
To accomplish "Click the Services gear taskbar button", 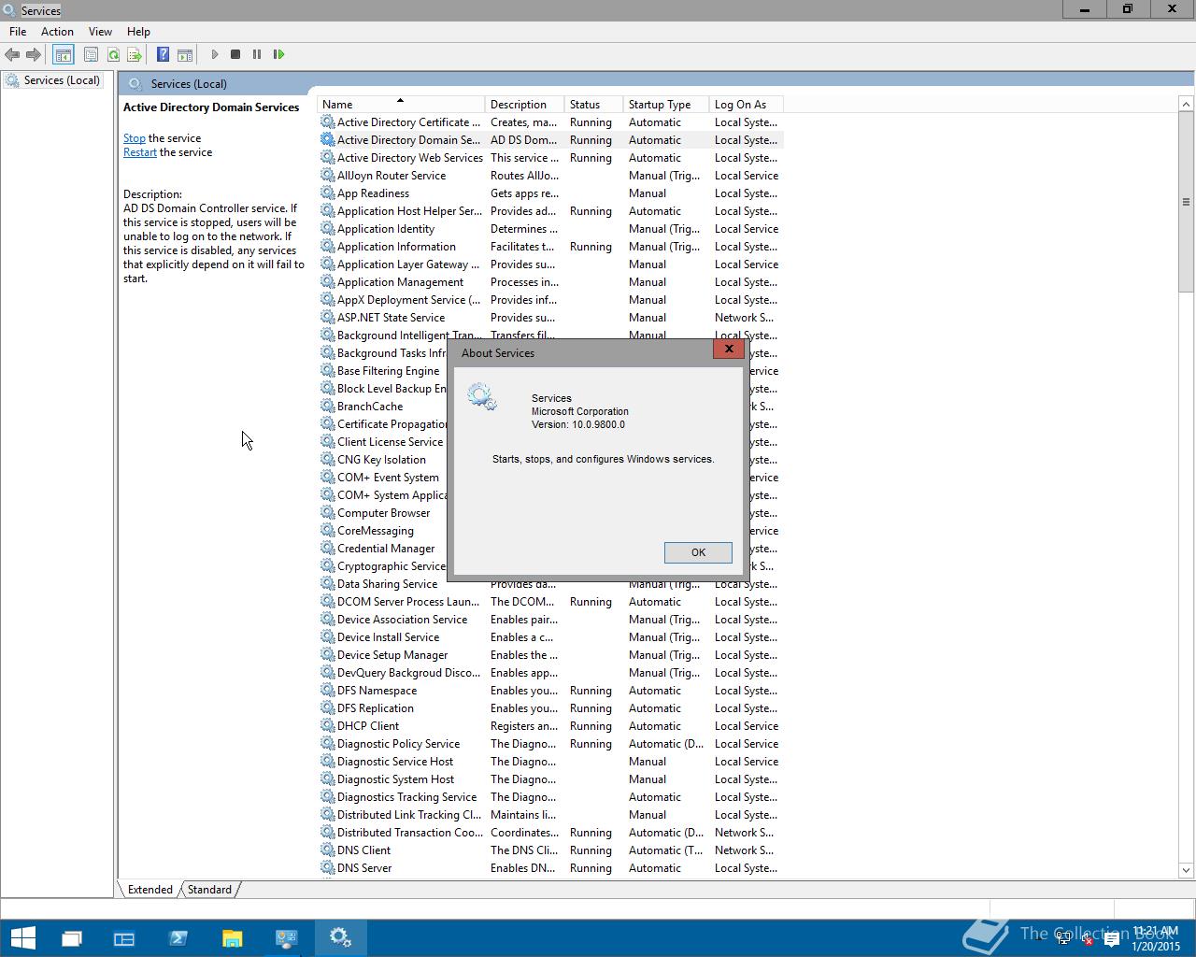I will pos(340,937).
